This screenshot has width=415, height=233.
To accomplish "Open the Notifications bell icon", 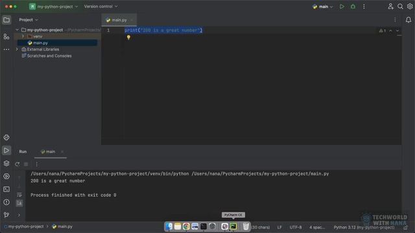I will click(x=409, y=20).
